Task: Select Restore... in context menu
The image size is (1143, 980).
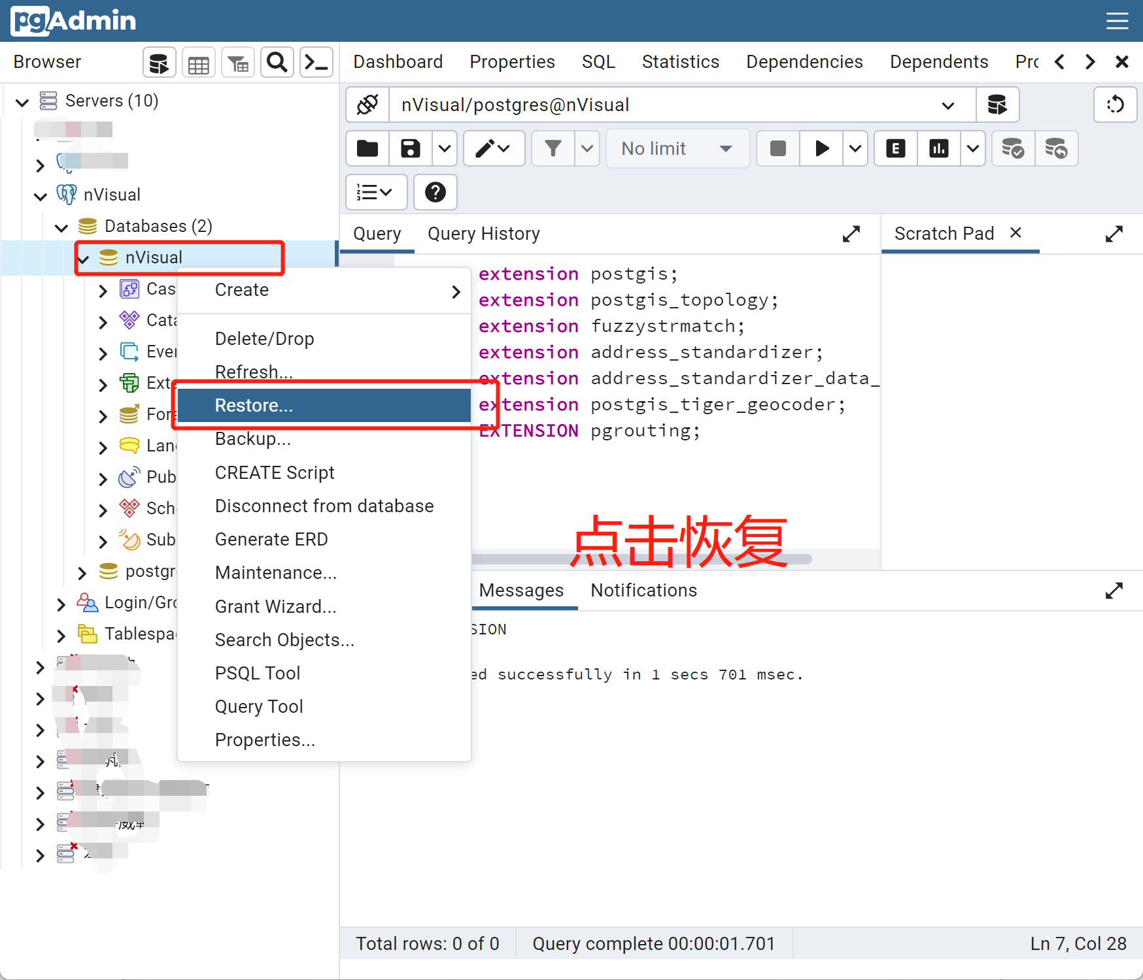Action: coord(324,406)
